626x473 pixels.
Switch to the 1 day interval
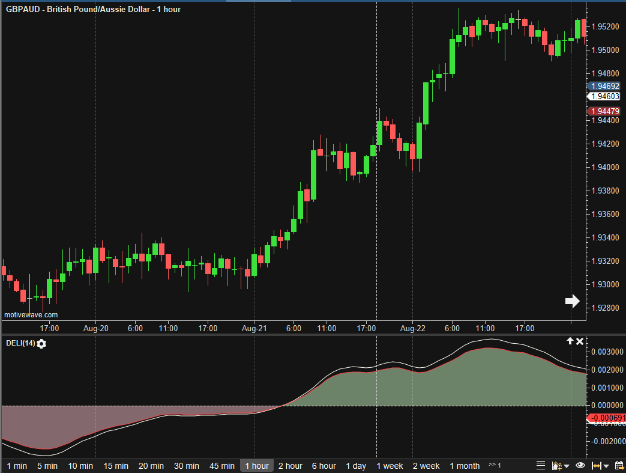point(356,466)
